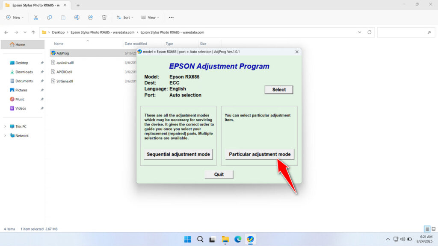
Task: Refresh the folder view
Action: (x=369, y=32)
